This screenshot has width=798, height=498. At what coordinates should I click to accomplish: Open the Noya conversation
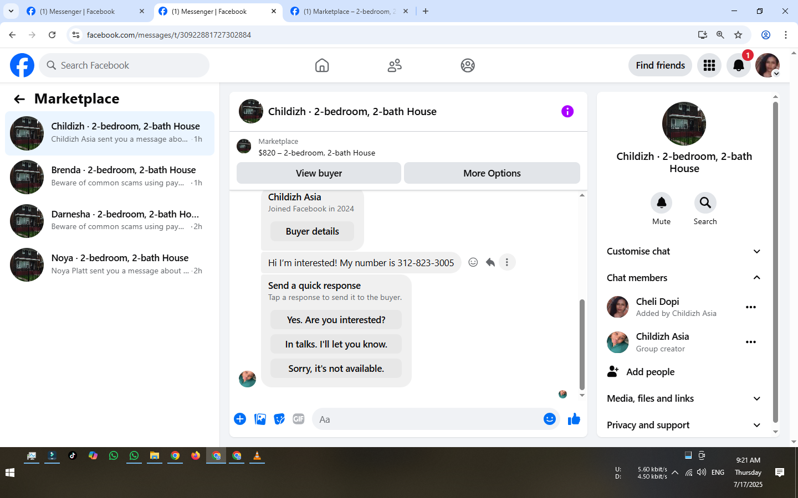pos(110,264)
